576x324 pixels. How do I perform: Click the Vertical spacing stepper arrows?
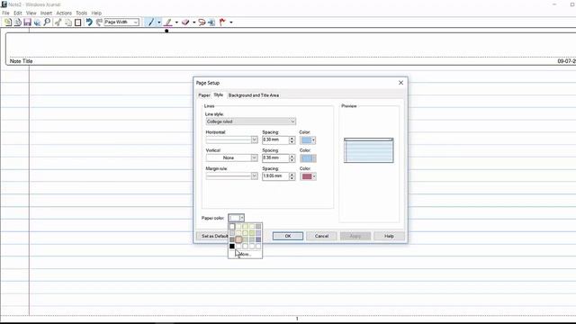coord(292,158)
